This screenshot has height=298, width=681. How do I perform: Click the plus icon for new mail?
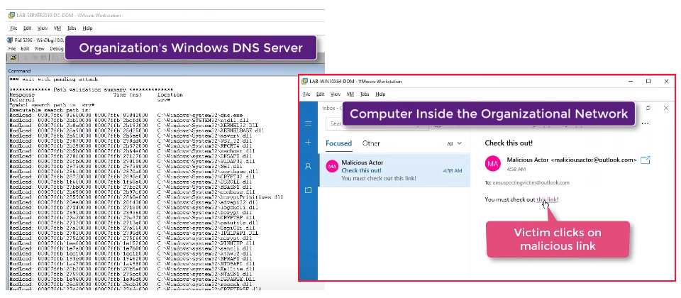309,143
